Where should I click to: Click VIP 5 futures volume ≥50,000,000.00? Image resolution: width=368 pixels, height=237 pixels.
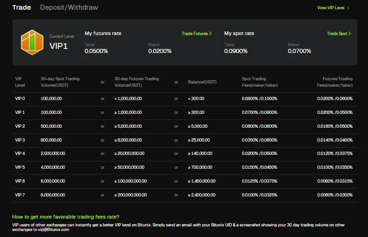coord(129,167)
